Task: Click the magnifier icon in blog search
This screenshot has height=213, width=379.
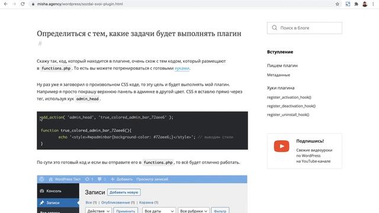Action: (x=274, y=28)
